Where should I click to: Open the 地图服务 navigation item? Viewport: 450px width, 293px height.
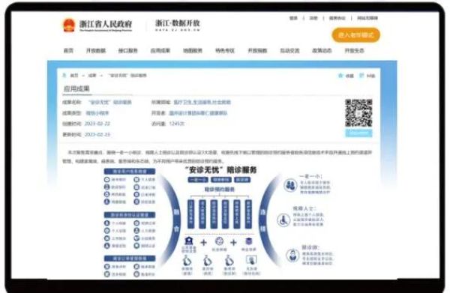(x=193, y=51)
